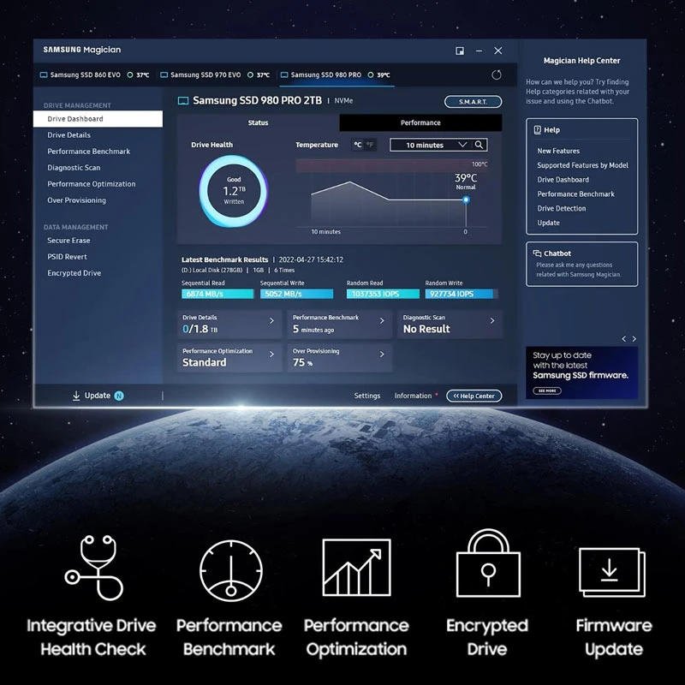Select the Samsung SSD 980 PRO drive tab
Screen dimensions: 685x685
click(336, 74)
